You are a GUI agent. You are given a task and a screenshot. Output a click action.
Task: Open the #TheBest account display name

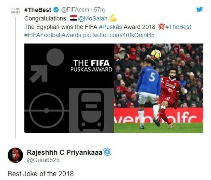tap(38, 10)
